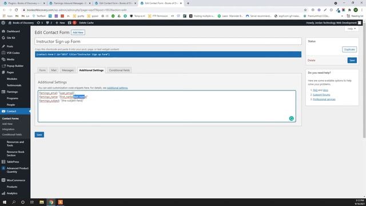The height and width of the screenshot is (206, 366).
Task: Click the Duplicate button in Status box
Action: (x=349, y=50)
